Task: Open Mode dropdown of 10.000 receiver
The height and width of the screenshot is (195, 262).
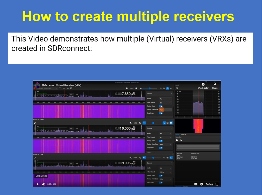Action: point(165,133)
